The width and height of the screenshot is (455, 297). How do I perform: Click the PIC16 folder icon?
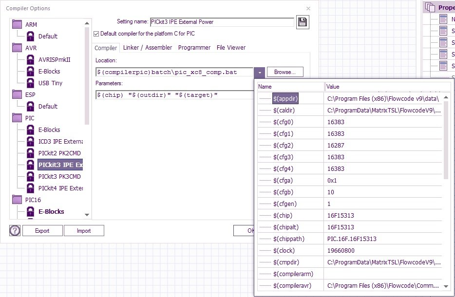coord(18,200)
